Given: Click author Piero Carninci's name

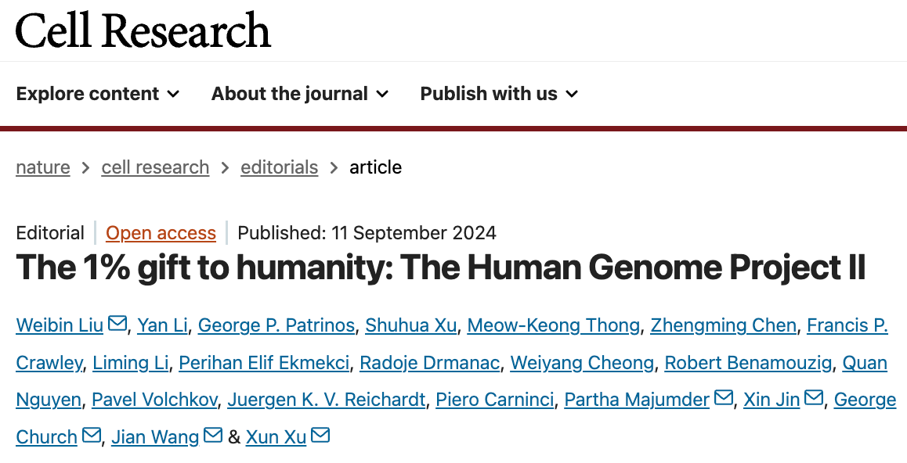Looking at the screenshot, I should click(x=494, y=400).
